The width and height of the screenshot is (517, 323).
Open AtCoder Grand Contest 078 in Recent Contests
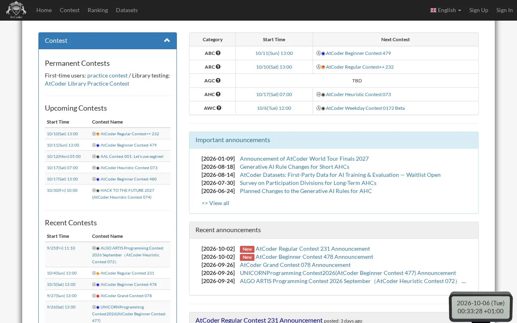(126, 296)
